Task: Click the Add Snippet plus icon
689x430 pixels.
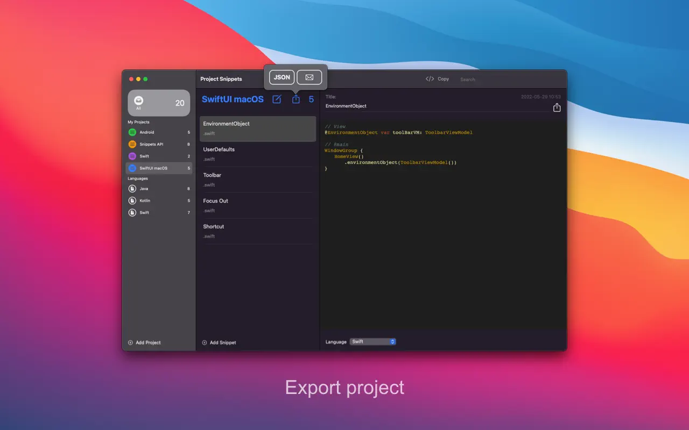Action: [x=205, y=342]
